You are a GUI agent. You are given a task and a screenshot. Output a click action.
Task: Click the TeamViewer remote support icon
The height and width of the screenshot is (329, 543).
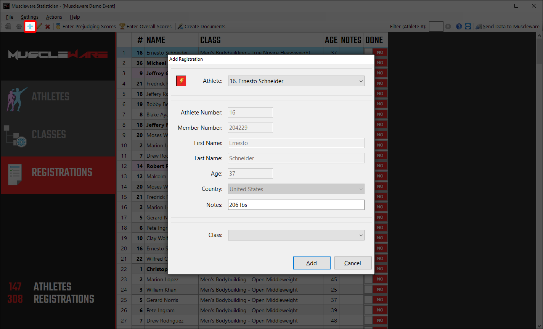pos(468,26)
